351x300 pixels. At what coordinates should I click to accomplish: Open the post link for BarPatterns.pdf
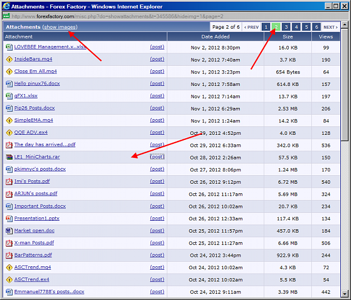coord(157,255)
